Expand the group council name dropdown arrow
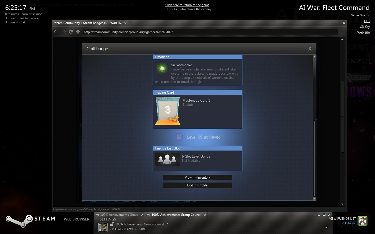Screen dimensions: 375x234 click(167, 224)
